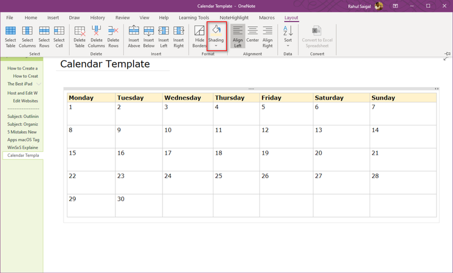Click the cell for day 25
Screen dimensions: 453x273
click(236, 183)
